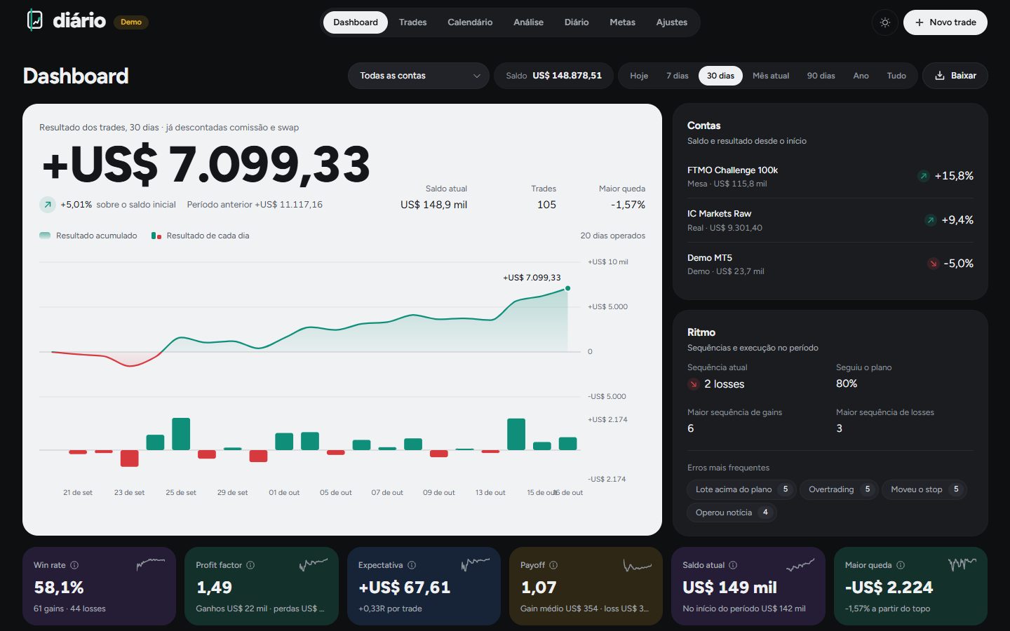Click the info icon beside Saldo atual card

pos(733,565)
